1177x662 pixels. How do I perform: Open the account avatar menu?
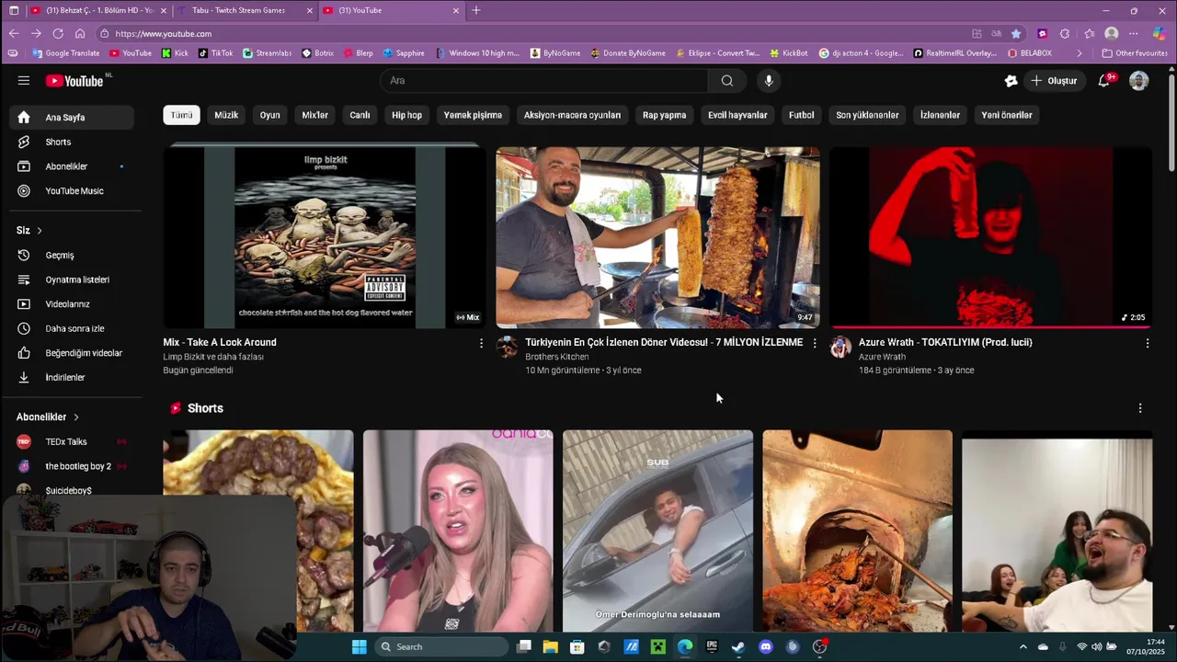click(x=1139, y=81)
